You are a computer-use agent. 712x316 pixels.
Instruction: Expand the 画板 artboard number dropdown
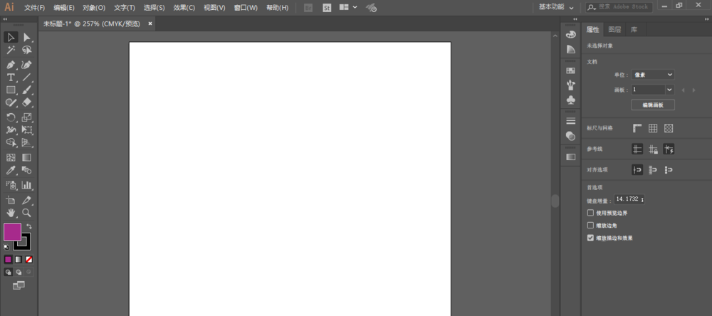click(669, 90)
